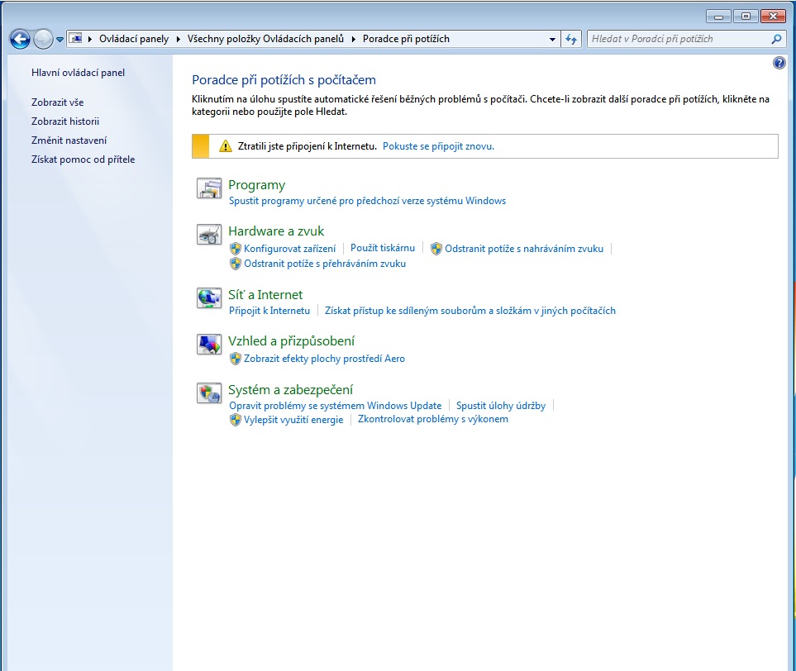796x671 pixels.
Task: Click shield icon beside Odstranit potíže s nahráváním
Action: tap(436, 249)
